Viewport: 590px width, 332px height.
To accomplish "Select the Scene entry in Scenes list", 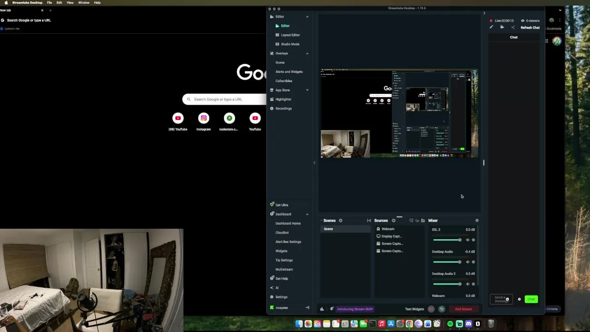I will coord(345,229).
